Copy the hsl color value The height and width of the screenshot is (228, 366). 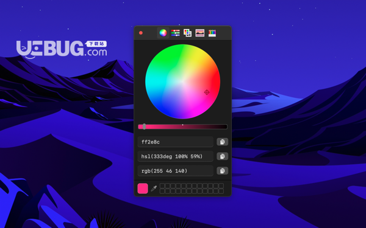pos(222,156)
